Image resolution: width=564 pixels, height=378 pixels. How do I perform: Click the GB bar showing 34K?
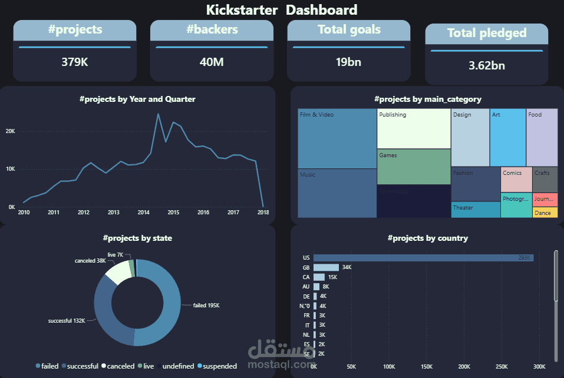pyautogui.click(x=326, y=267)
